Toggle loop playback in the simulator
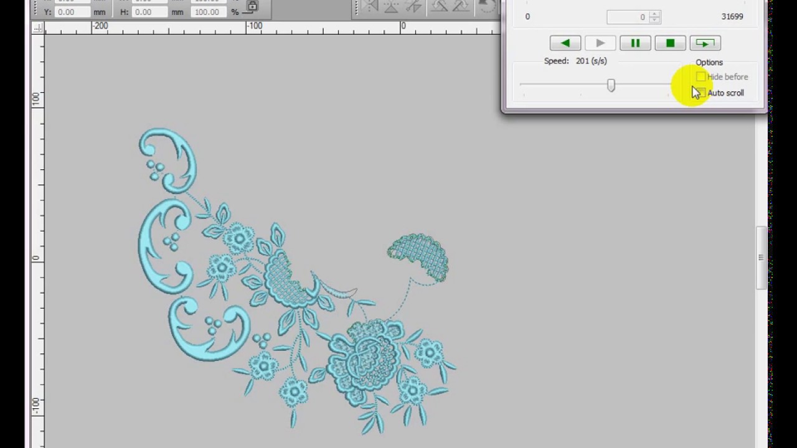 [705, 43]
